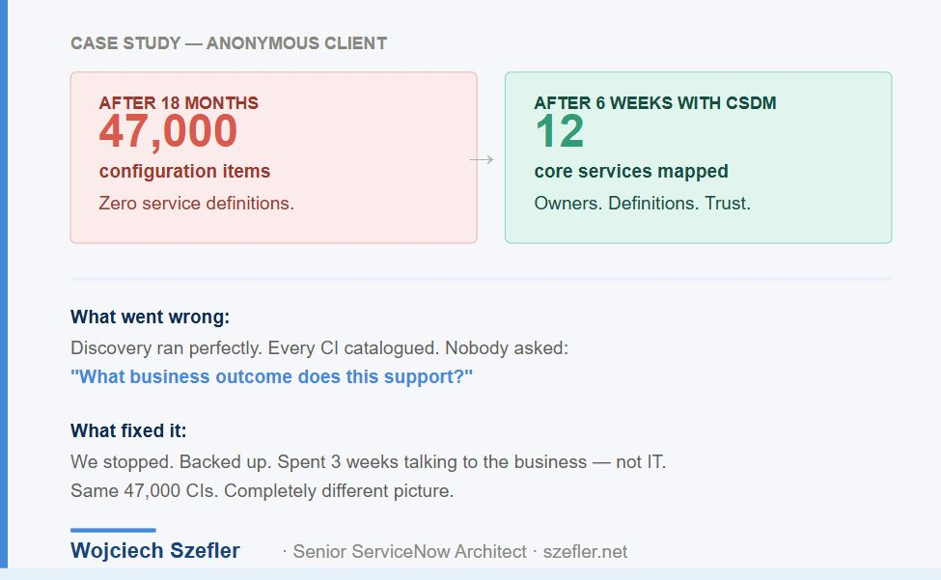The image size is (941, 580).
Task: Click the "What went wrong:" heading
Action: [151, 318]
